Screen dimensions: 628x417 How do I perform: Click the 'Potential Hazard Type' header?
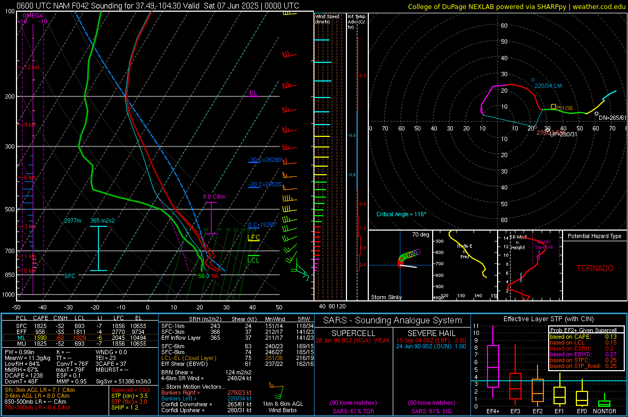595,236
